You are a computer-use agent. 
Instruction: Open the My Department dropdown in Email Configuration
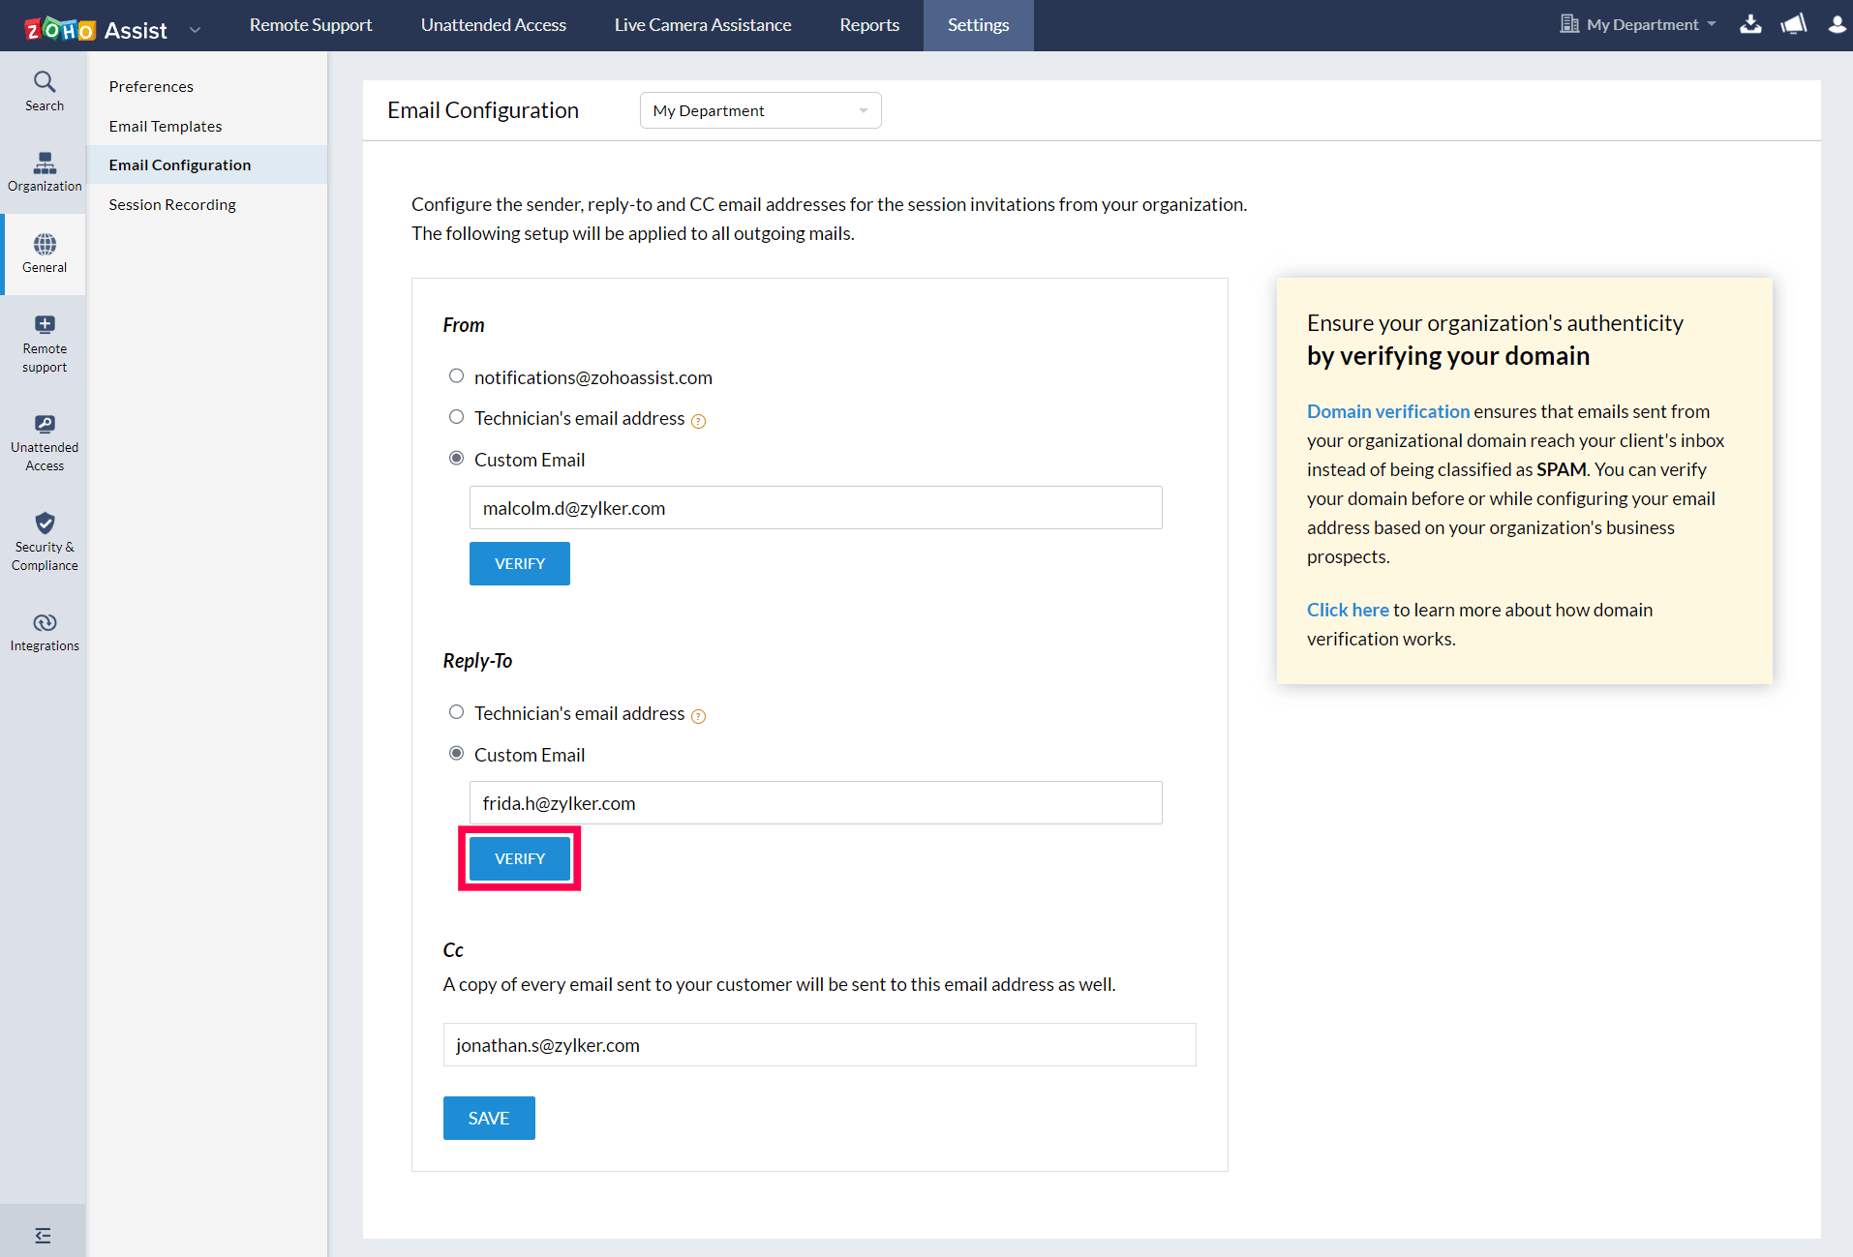click(x=760, y=110)
